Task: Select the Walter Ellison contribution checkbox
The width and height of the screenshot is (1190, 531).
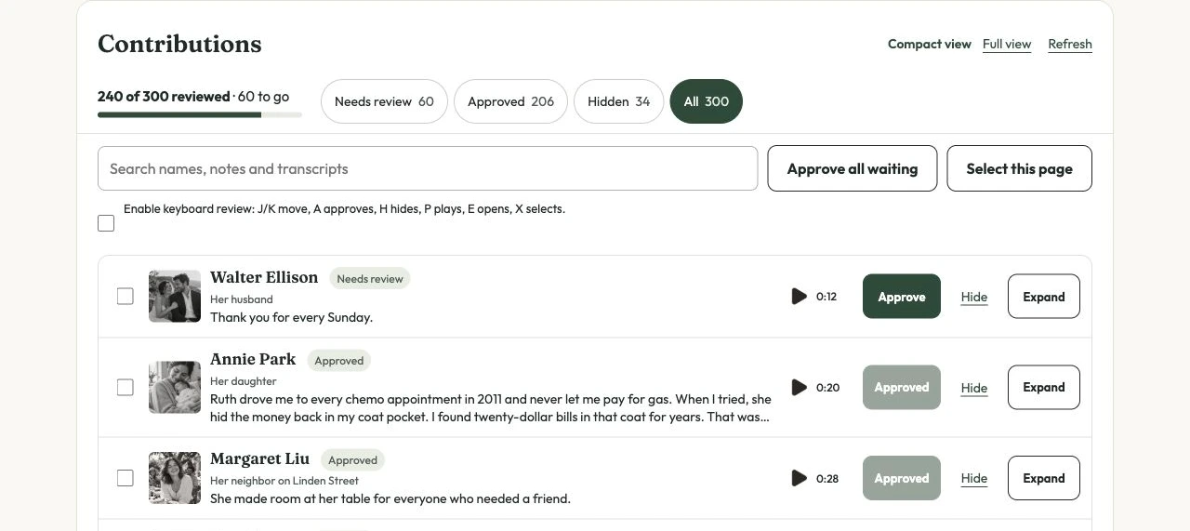Action: coord(125,297)
